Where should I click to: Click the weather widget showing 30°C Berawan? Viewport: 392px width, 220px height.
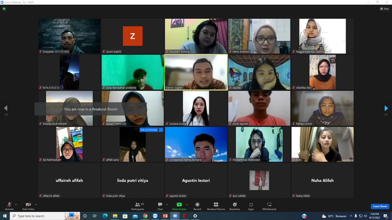click(334, 216)
